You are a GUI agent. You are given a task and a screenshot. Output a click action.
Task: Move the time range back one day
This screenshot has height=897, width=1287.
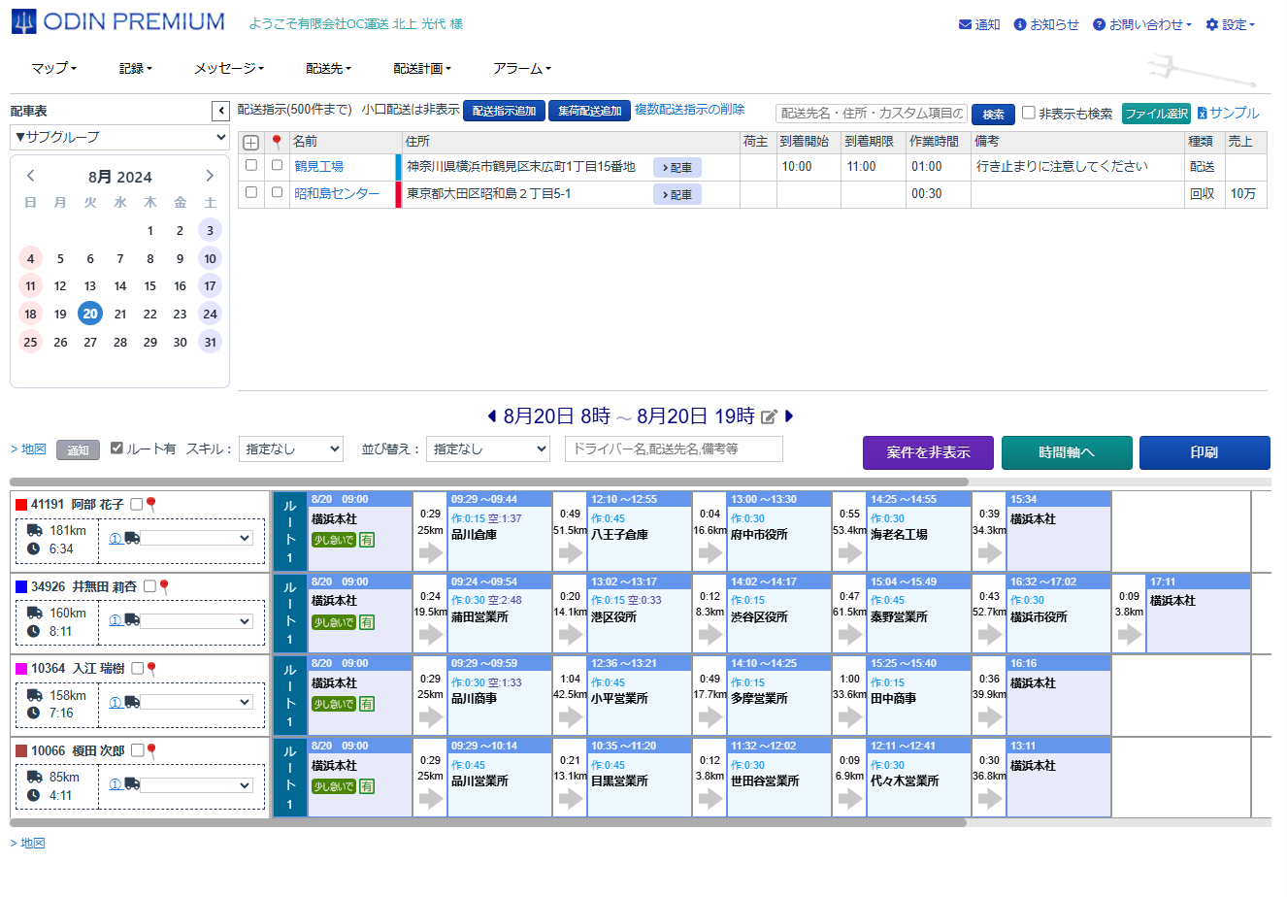point(492,416)
